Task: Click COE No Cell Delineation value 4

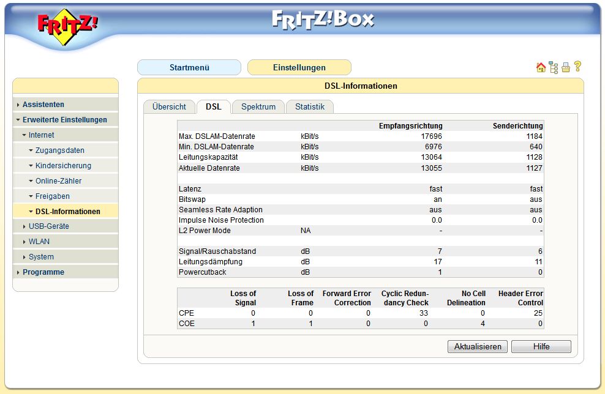Action: point(483,324)
